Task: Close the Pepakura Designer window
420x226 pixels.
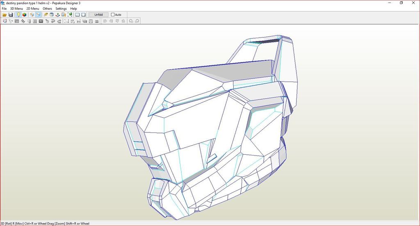Action: point(413,3)
